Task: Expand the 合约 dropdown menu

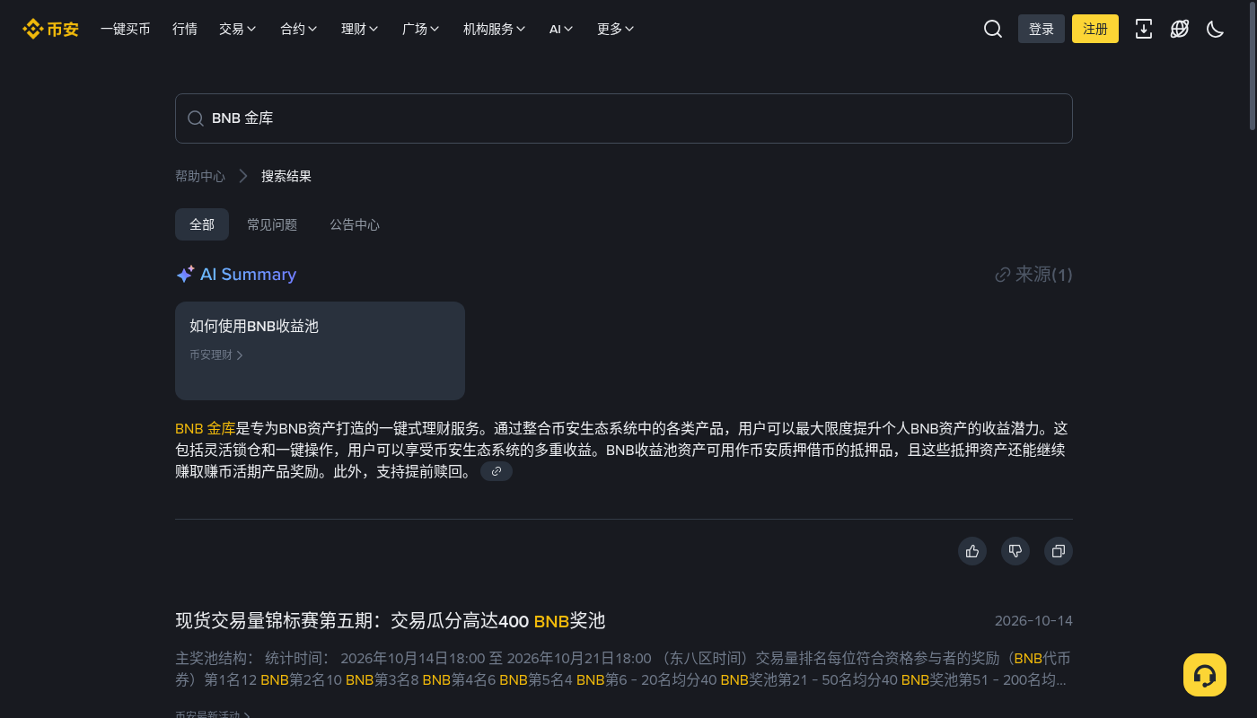Action: pyautogui.click(x=299, y=29)
